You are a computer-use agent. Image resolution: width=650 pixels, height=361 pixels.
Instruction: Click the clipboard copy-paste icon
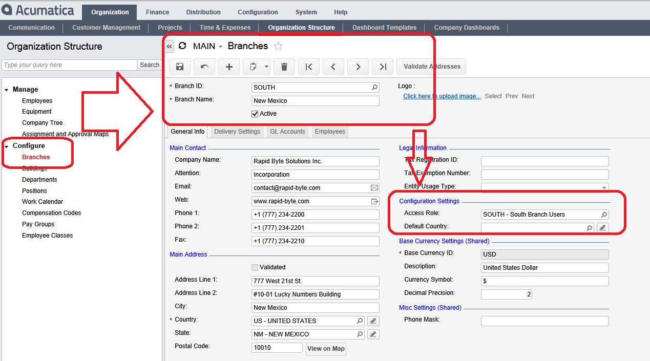pos(253,67)
